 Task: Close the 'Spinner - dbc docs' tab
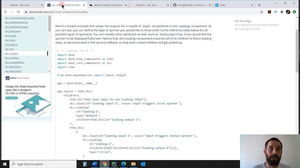tap(42, 5)
